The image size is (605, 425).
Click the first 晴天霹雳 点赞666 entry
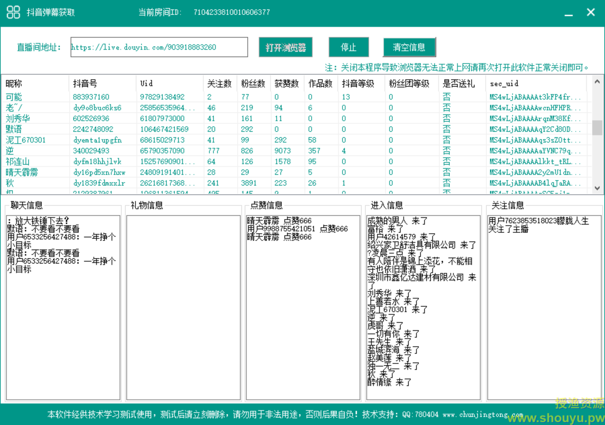279,221
